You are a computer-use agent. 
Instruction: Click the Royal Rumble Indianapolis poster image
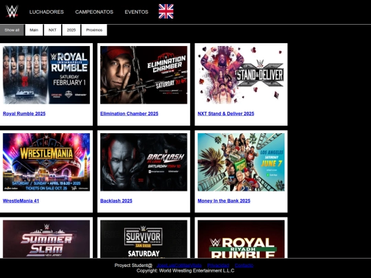pos(47,75)
